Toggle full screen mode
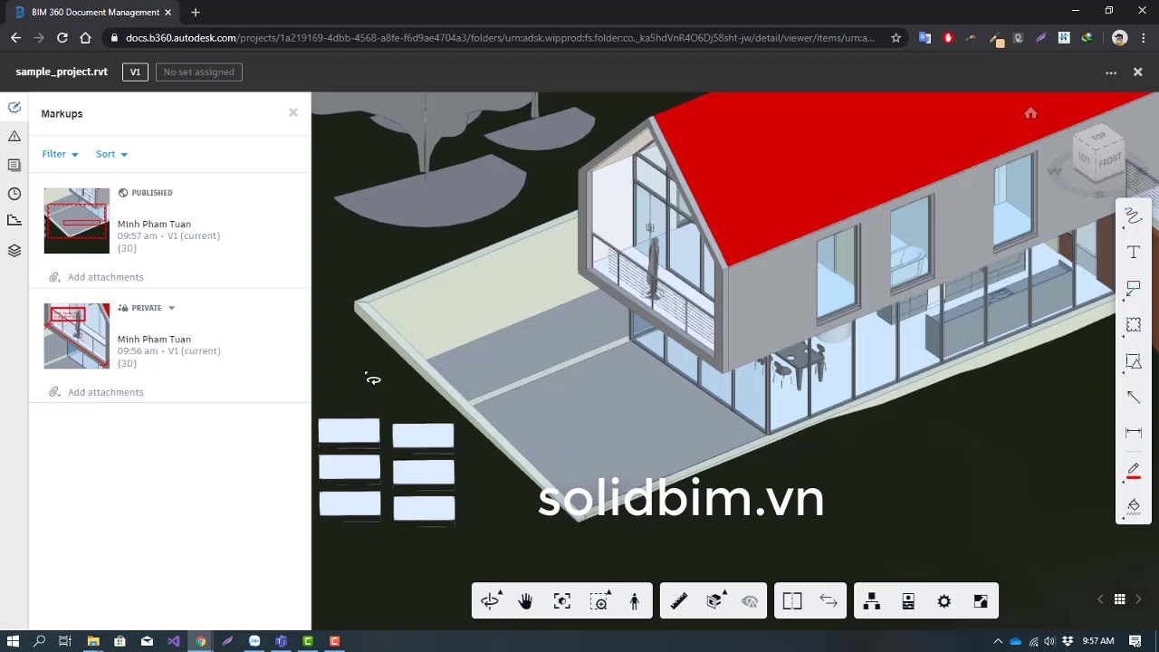 981,601
